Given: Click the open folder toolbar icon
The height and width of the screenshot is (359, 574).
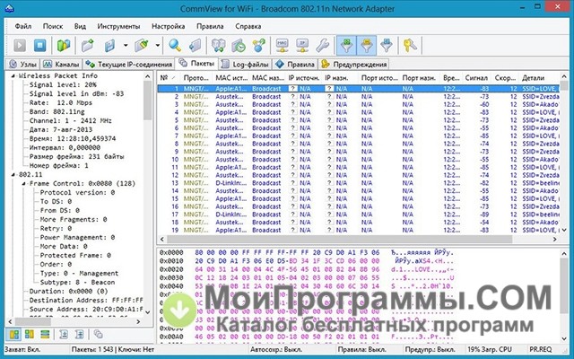Looking at the screenshot, I should click(88, 46).
